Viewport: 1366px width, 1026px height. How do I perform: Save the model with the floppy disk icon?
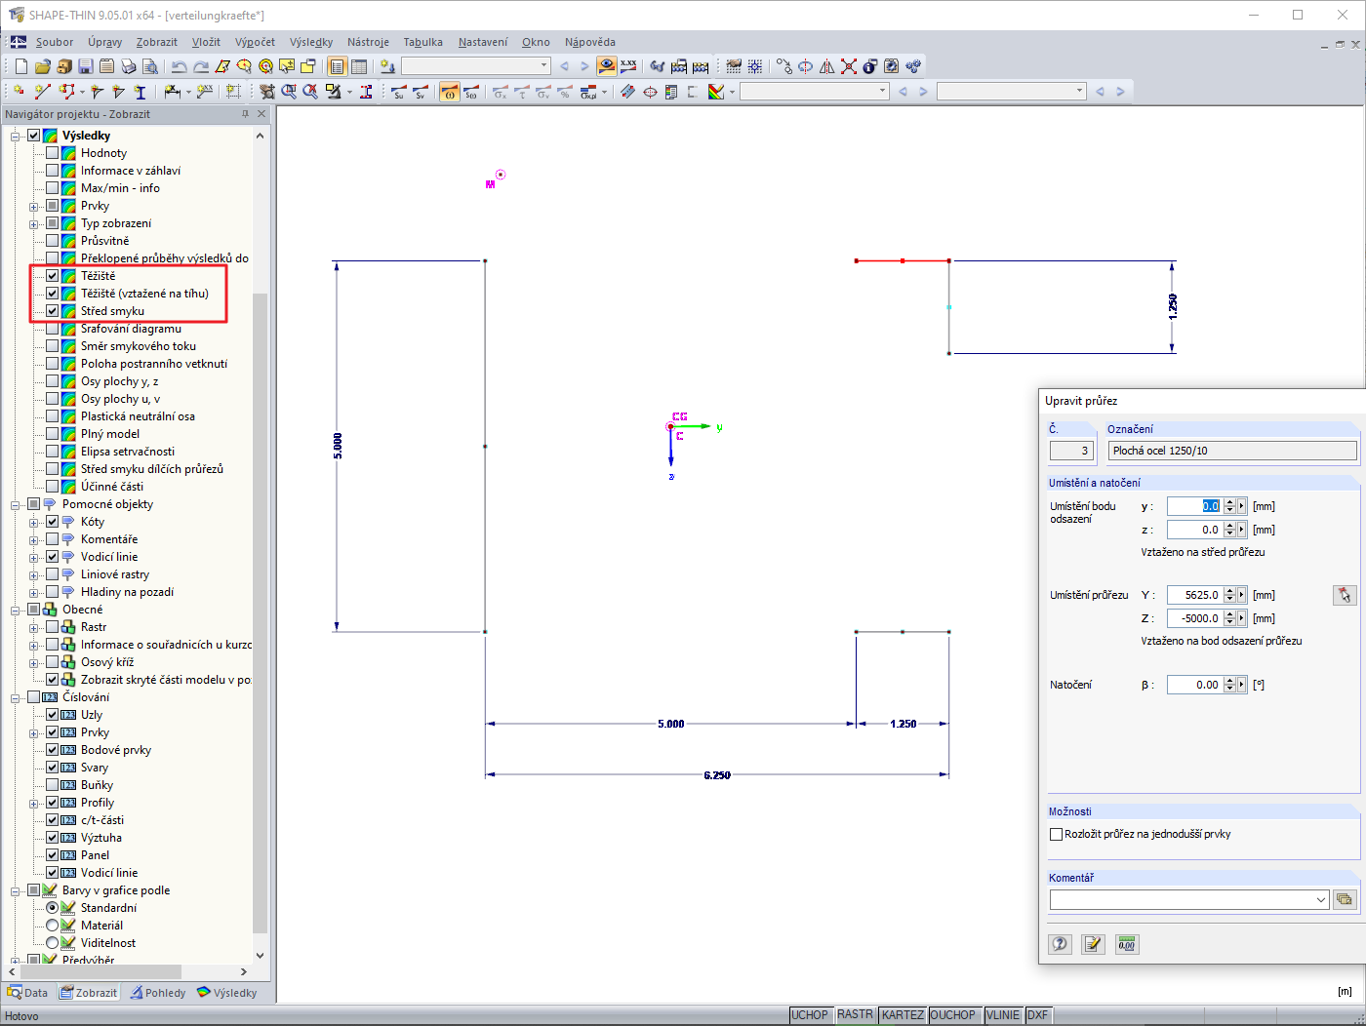coord(86,66)
